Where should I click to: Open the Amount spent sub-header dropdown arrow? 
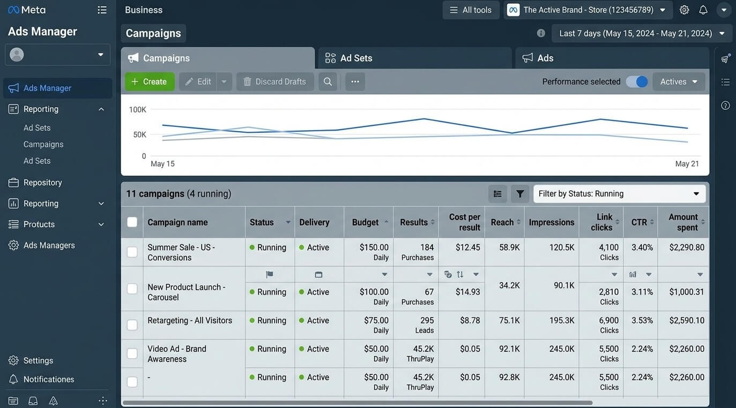click(700, 275)
